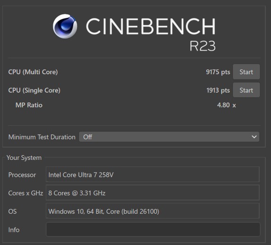Click the R23 version text
Image resolution: width=271 pixels, height=245 pixels.
[203, 46]
